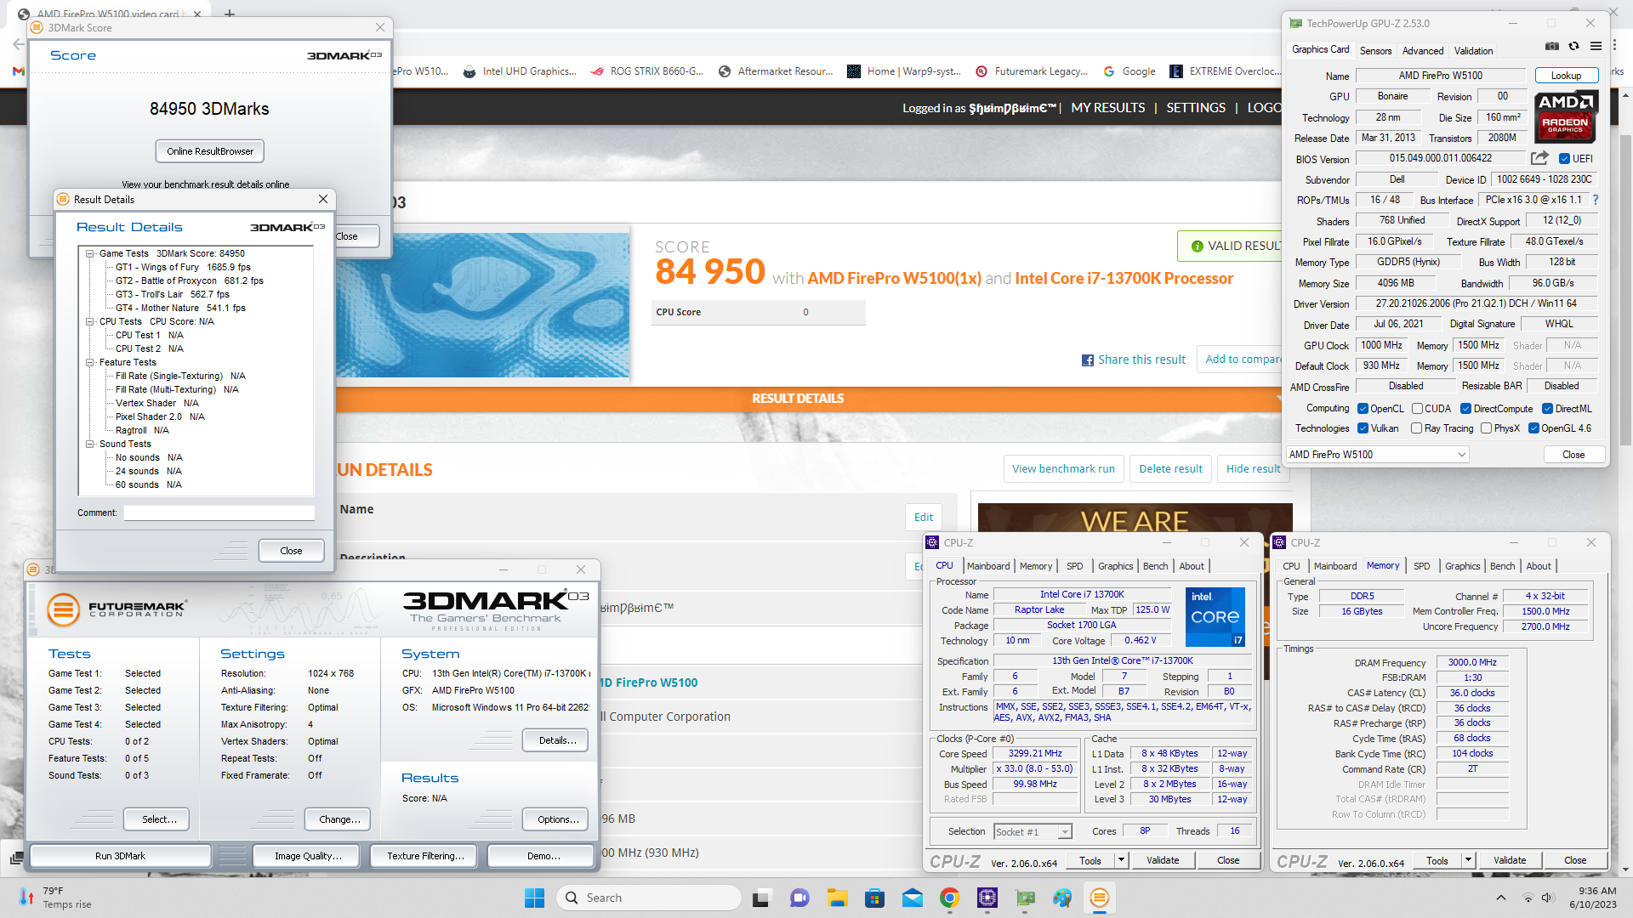Image resolution: width=1633 pixels, height=918 pixels.
Task: Switch to CPU-Z on the taskbar
Action: point(987,898)
